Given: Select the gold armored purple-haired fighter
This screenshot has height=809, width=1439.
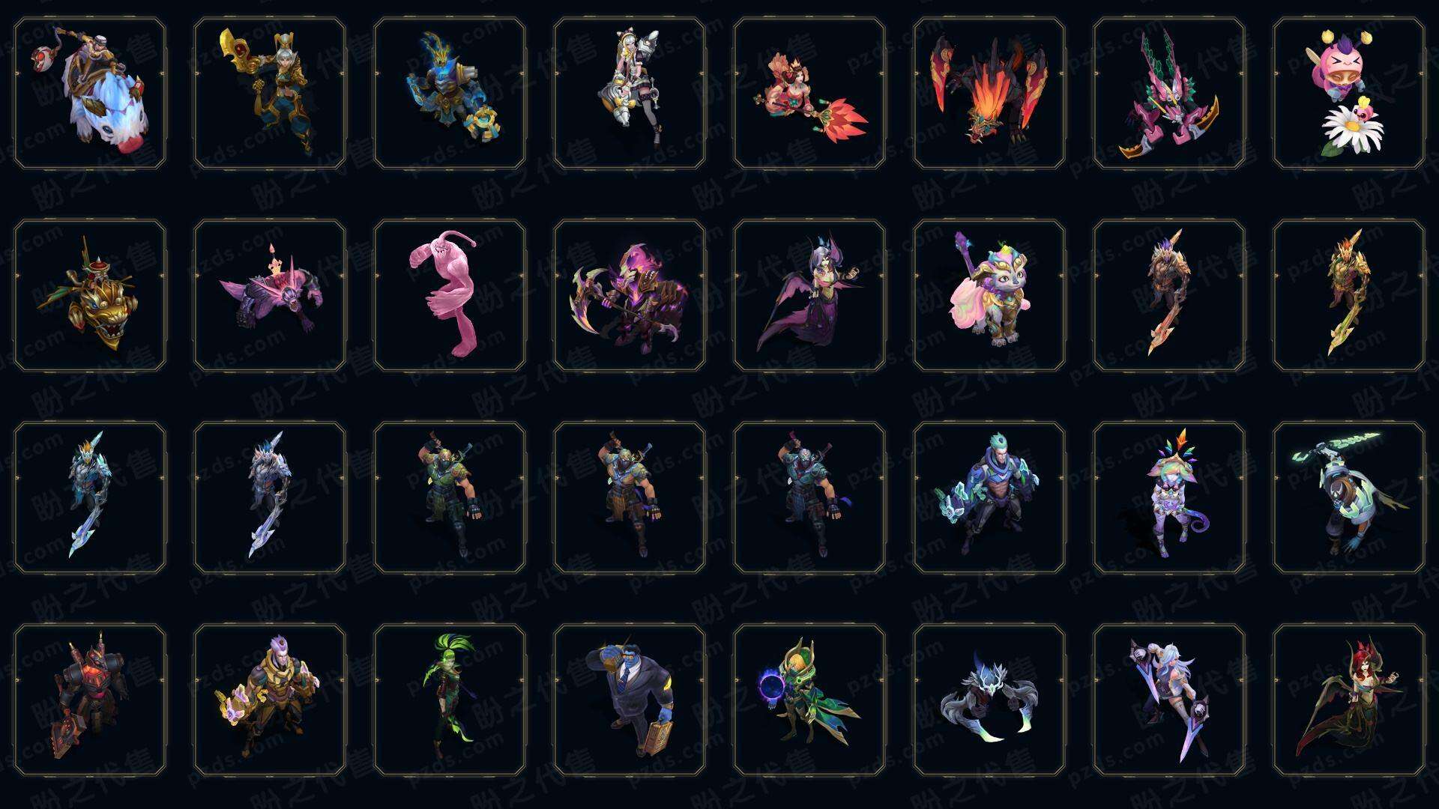Looking at the screenshot, I should click(x=270, y=700).
